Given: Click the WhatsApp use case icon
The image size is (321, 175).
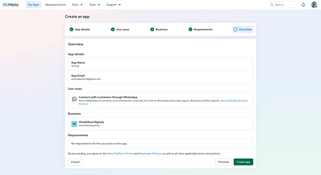Looking at the screenshot, I should coord(74,99).
